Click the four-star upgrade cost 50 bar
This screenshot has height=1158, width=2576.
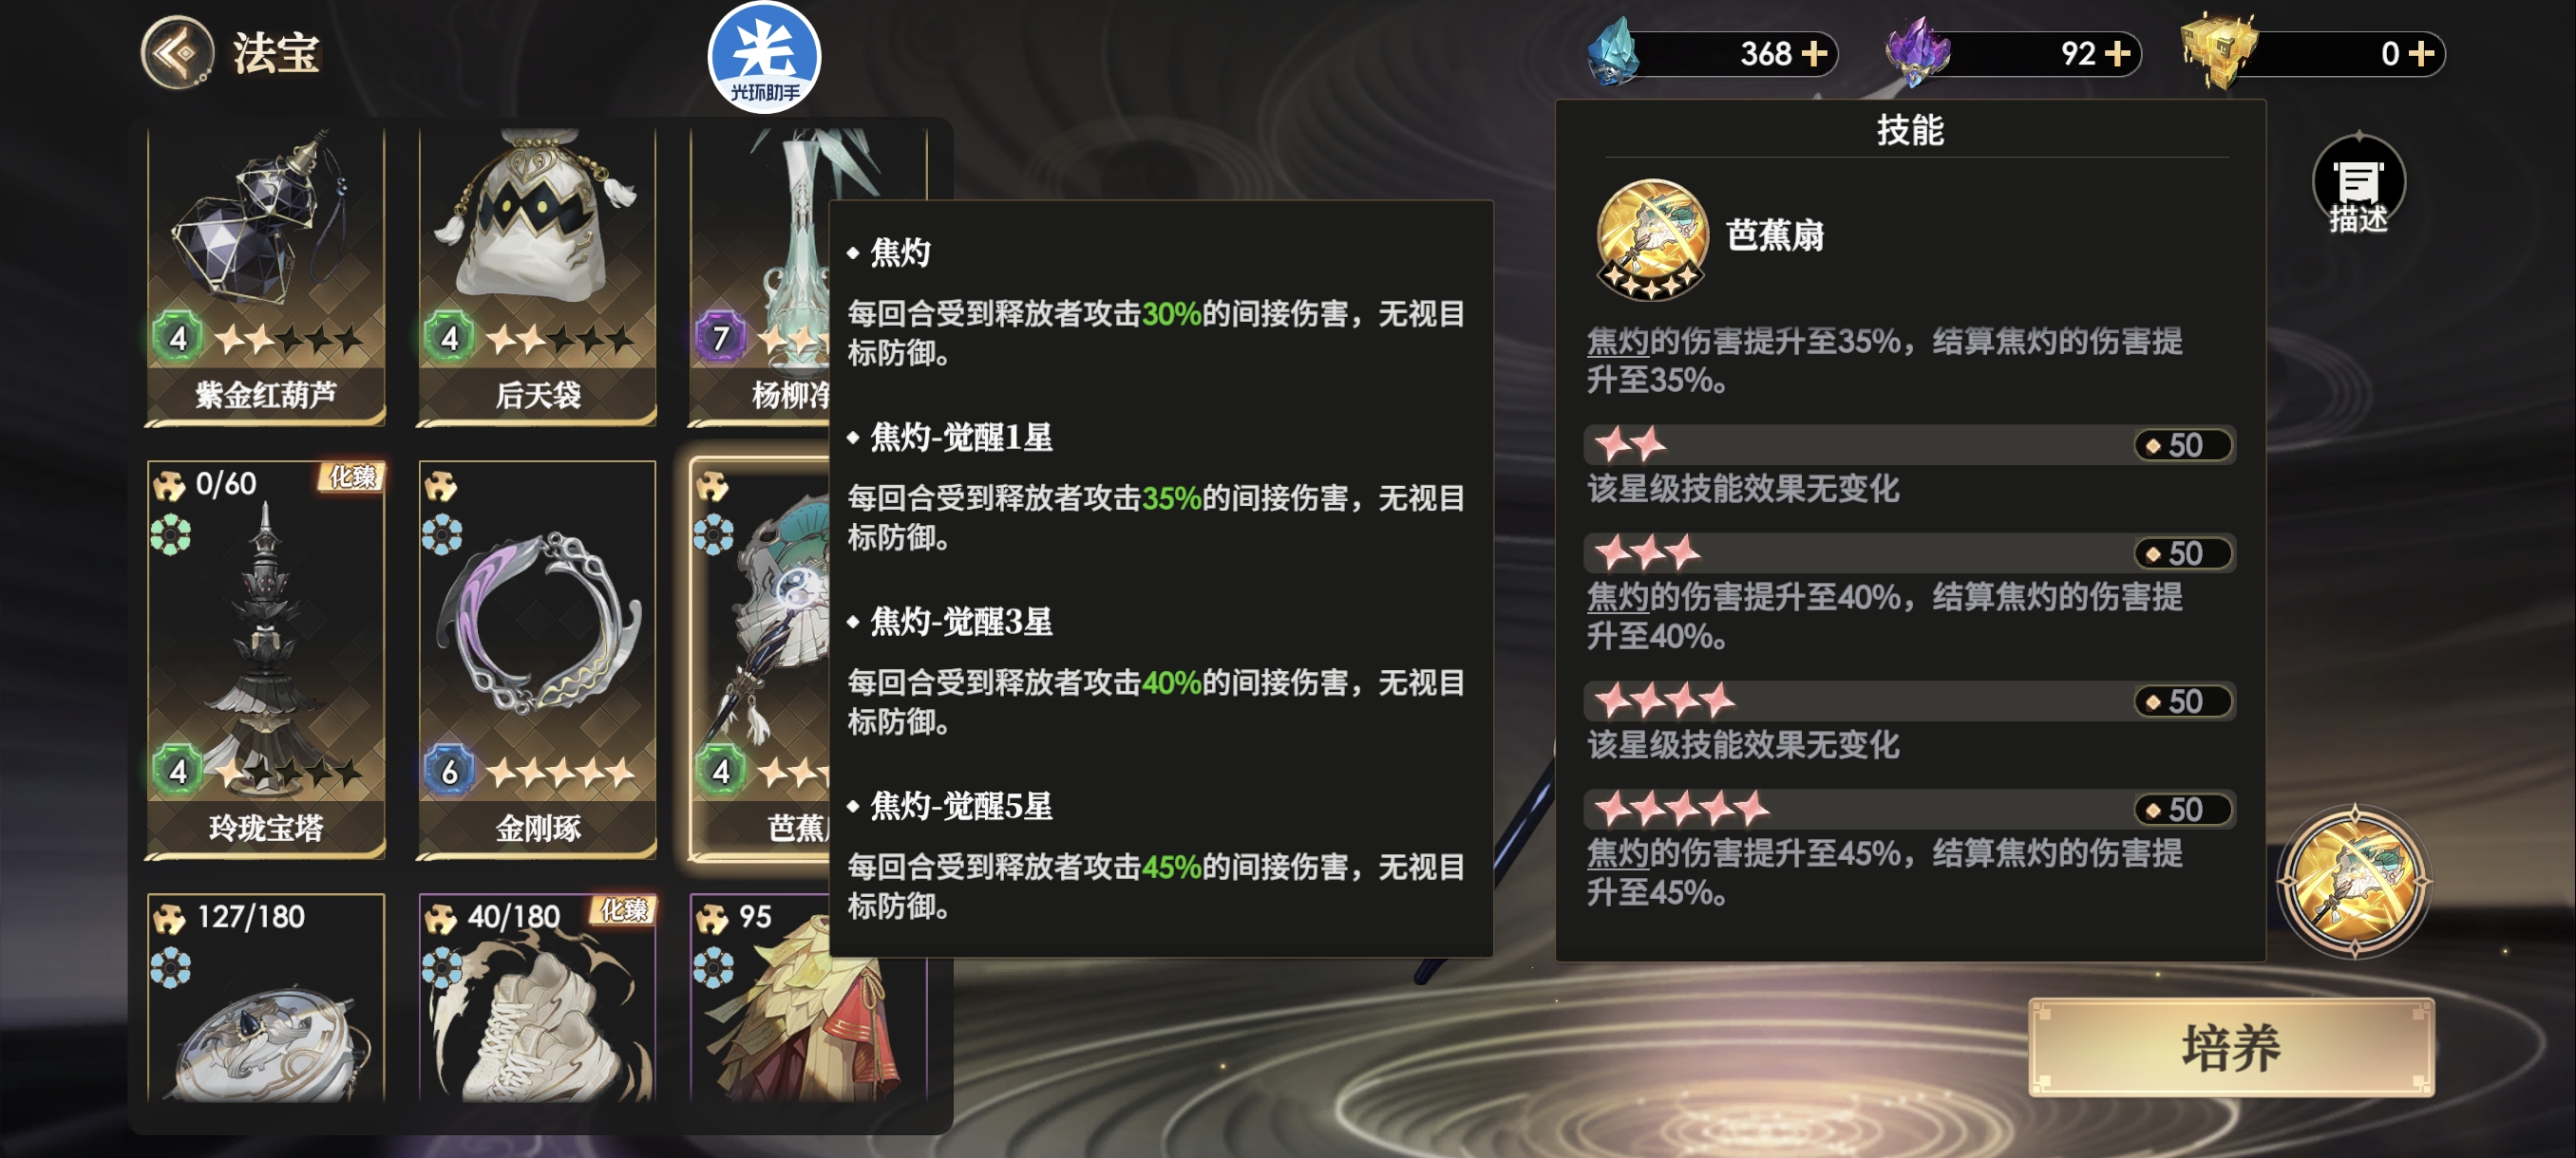pos(1909,700)
